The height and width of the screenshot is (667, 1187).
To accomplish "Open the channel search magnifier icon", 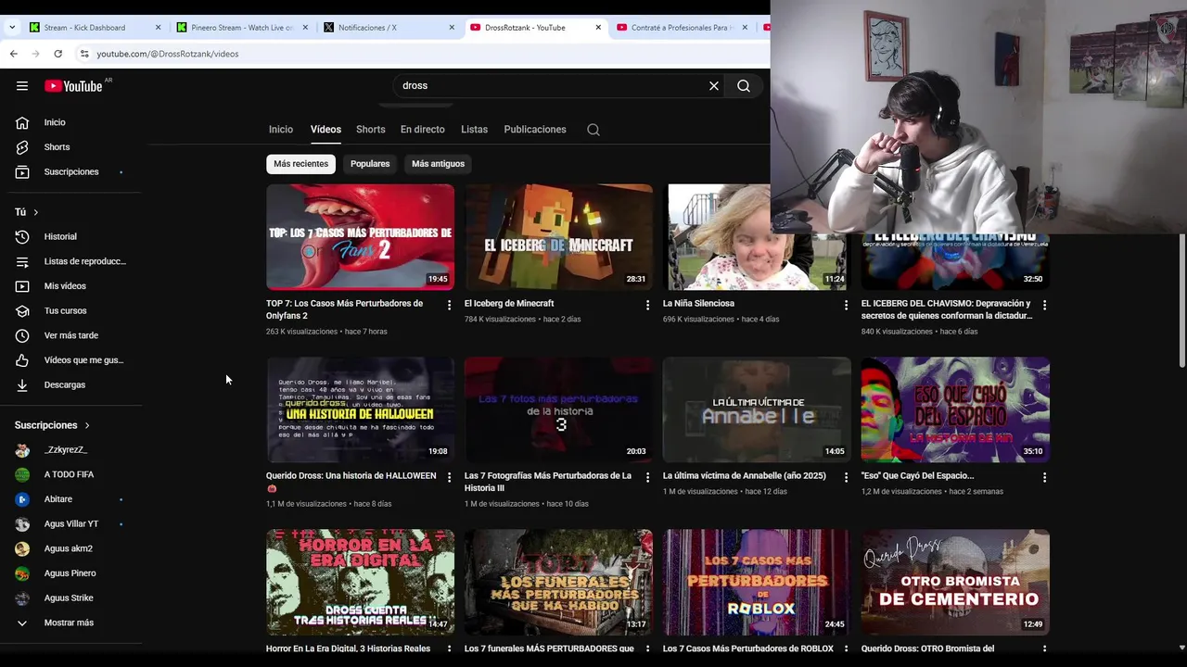I will (x=593, y=130).
